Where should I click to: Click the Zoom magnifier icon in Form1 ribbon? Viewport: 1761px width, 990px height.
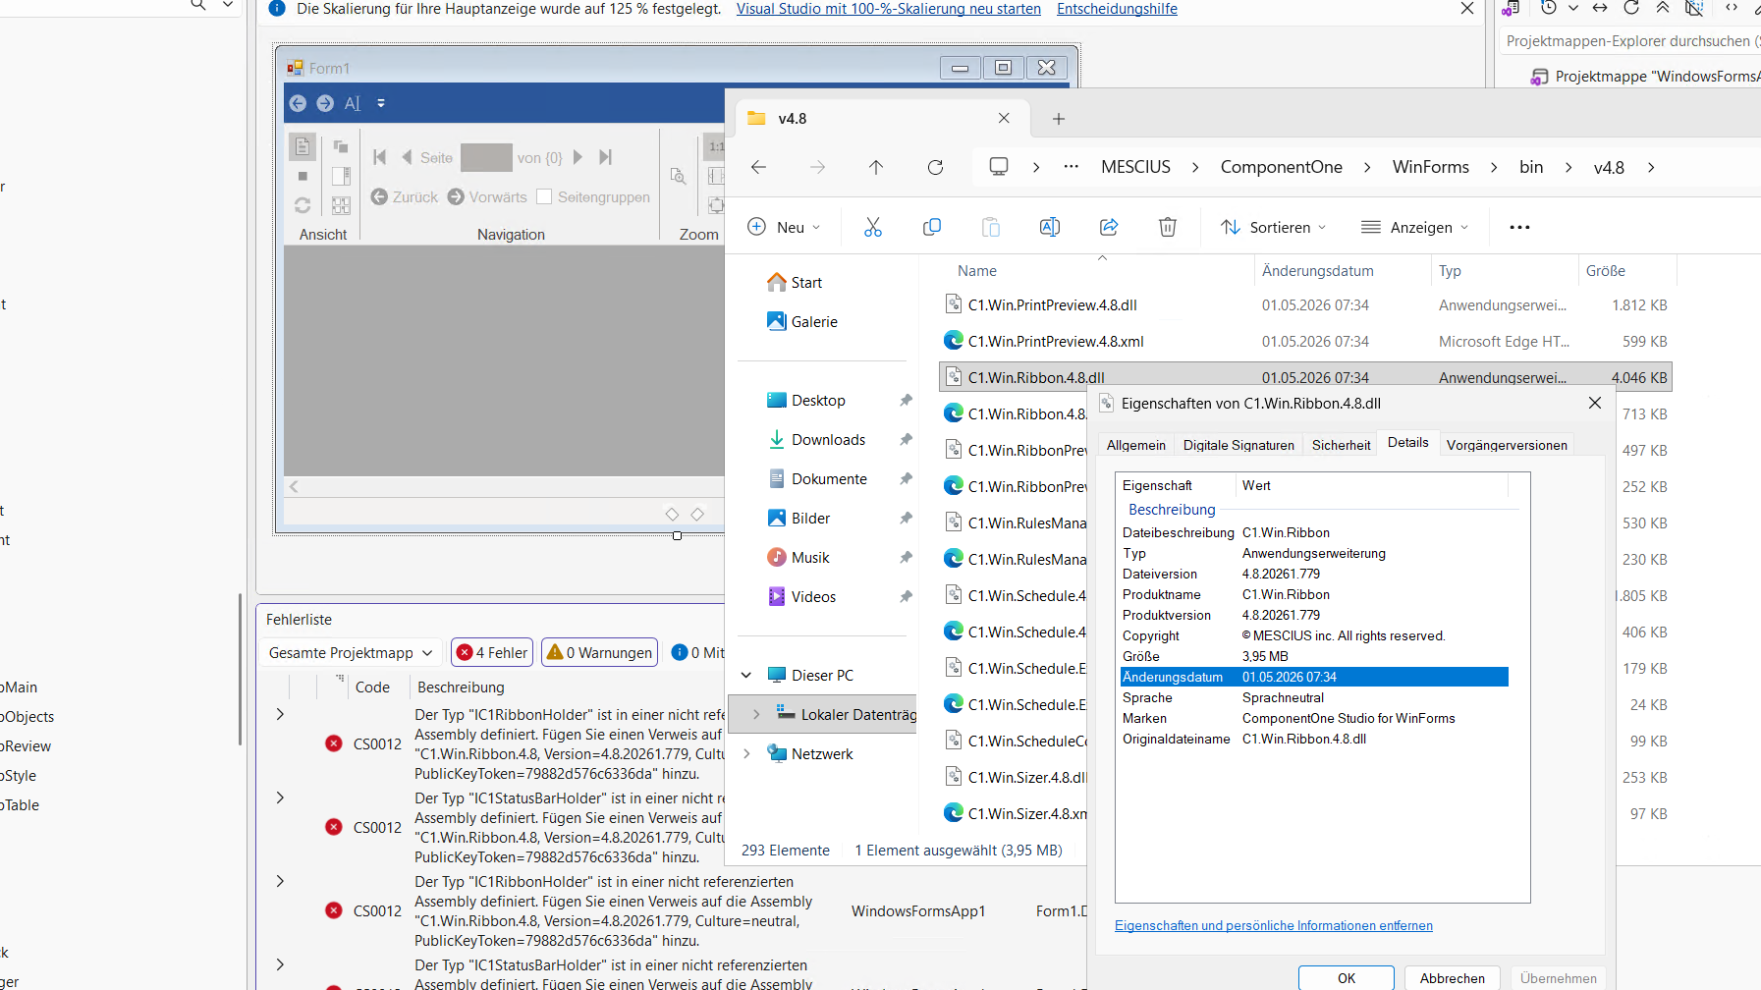coord(678,176)
